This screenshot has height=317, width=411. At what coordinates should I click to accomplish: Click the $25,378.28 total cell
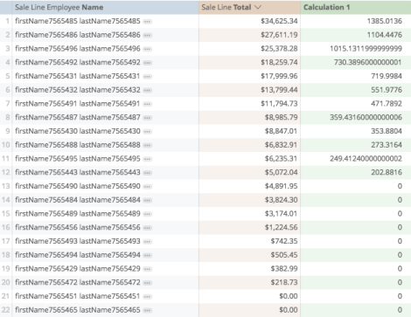pos(249,49)
